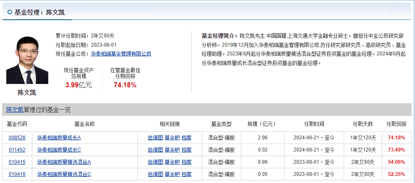Open fund code 010415

click(17, 162)
